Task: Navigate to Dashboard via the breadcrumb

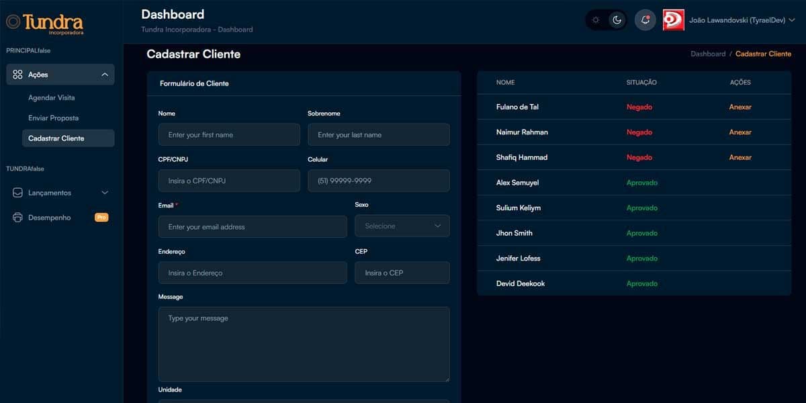Action: point(708,53)
